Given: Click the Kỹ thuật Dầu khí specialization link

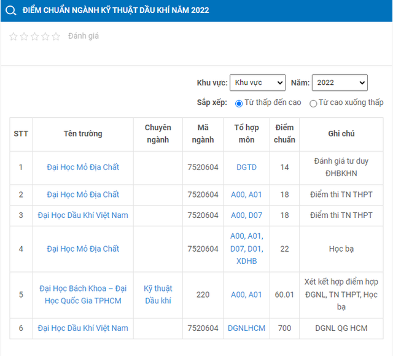Looking at the screenshot, I should [158, 295].
